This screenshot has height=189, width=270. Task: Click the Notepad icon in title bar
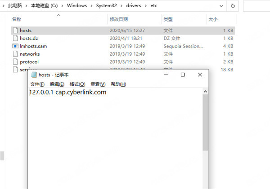point(34,75)
